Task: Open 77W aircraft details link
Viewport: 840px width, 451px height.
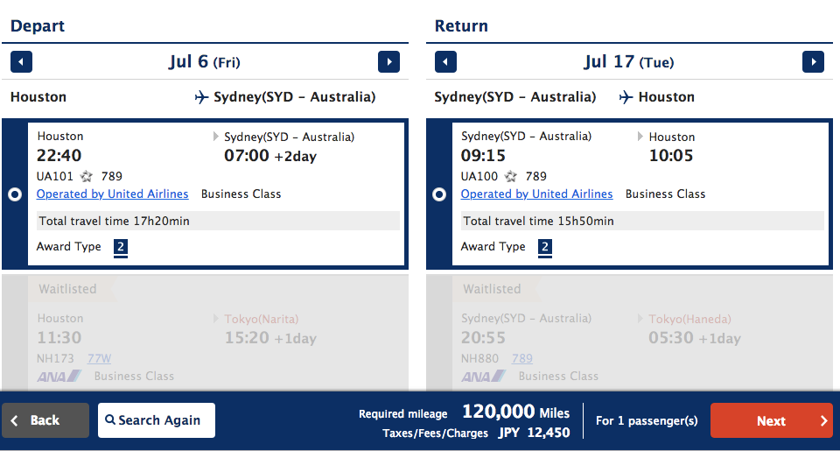Action: pyautogui.click(x=100, y=358)
